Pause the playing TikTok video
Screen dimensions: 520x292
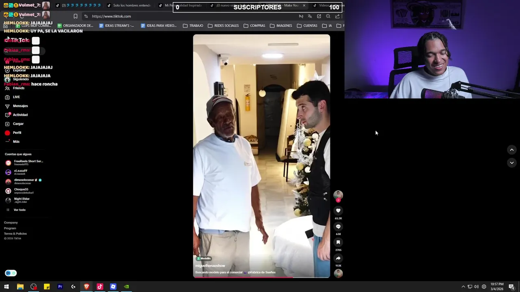point(262,156)
